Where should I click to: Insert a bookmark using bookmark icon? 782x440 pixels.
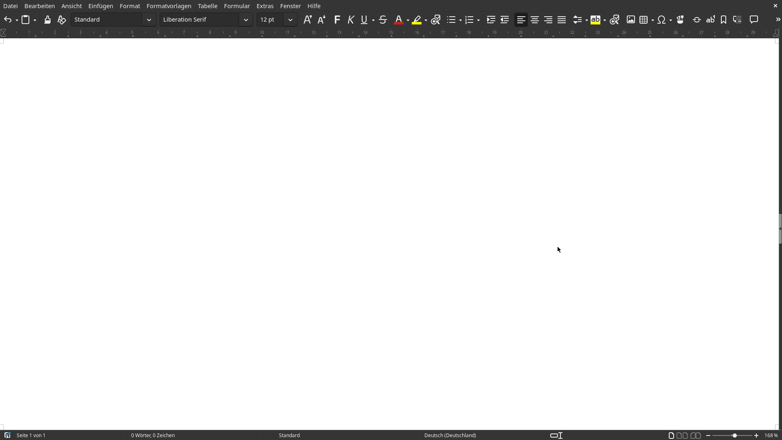pos(723,20)
